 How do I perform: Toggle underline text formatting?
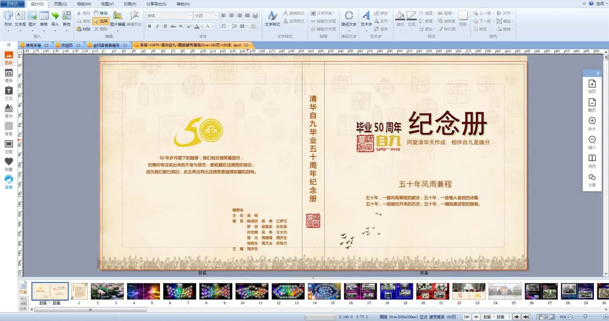[x=165, y=26]
